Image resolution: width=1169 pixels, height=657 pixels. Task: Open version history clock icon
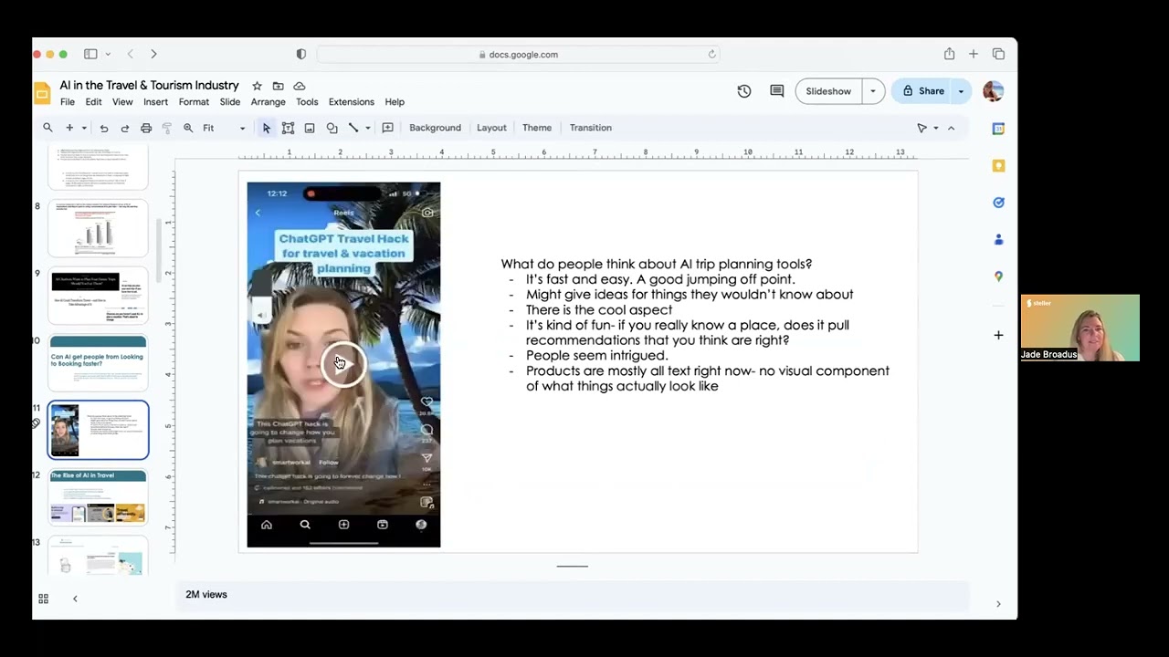[x=744, y=91]
